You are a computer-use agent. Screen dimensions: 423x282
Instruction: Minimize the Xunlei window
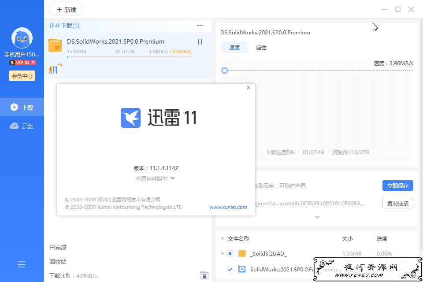(384, 9)
